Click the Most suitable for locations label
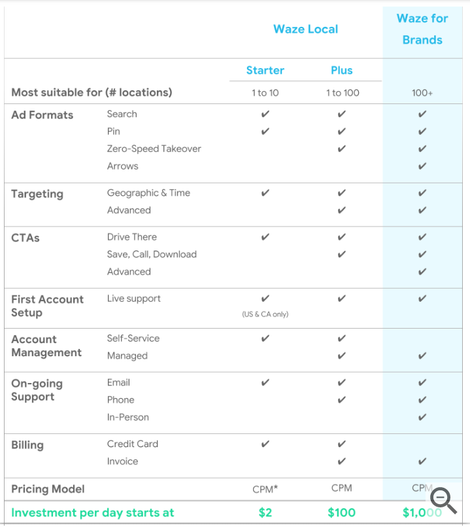This screenshot has width=470, height=527. click(x=92, y=92)
